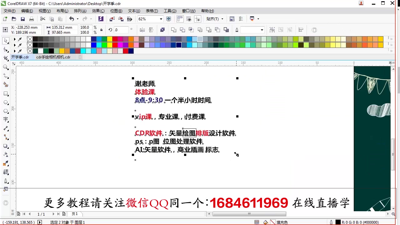Open the zoom level dropdown showing 62%
This screenshot has width=400, height=225.
click(x=161, y=19)
